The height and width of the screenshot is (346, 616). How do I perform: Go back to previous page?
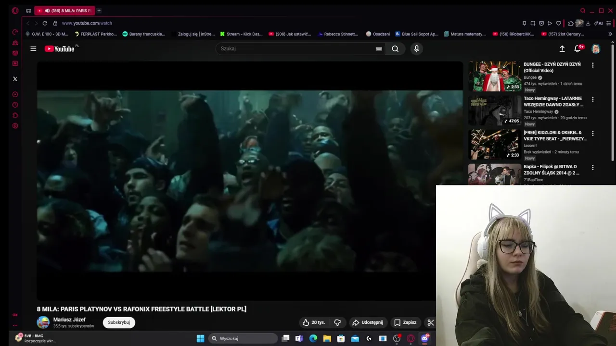(x=28, y=23)
